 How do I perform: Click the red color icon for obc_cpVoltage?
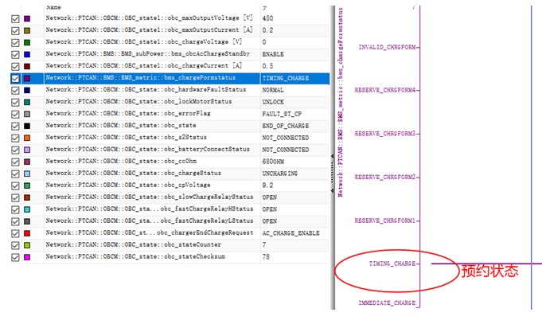[28, 185]
